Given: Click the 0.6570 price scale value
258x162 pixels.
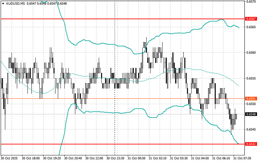Looking at the screenshot, I should (x=251, y=1).
